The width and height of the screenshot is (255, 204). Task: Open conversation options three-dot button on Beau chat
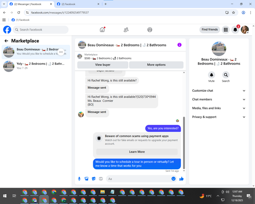coord(61,52)
